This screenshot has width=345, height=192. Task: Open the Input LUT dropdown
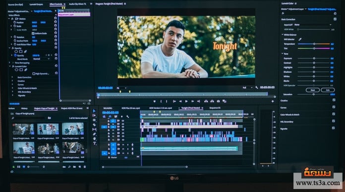click(313, 25)
